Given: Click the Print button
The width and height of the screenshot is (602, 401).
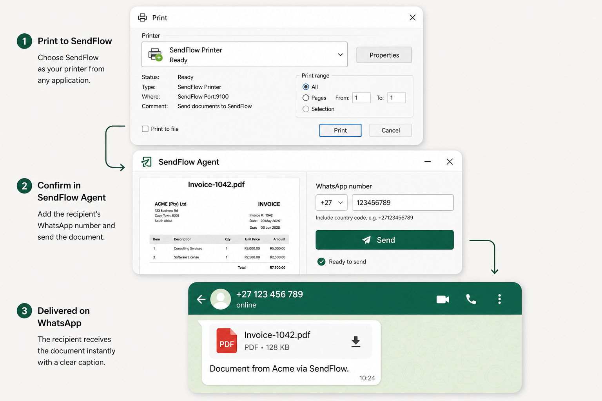Looking at the screenshot, I should coord(340,130).
